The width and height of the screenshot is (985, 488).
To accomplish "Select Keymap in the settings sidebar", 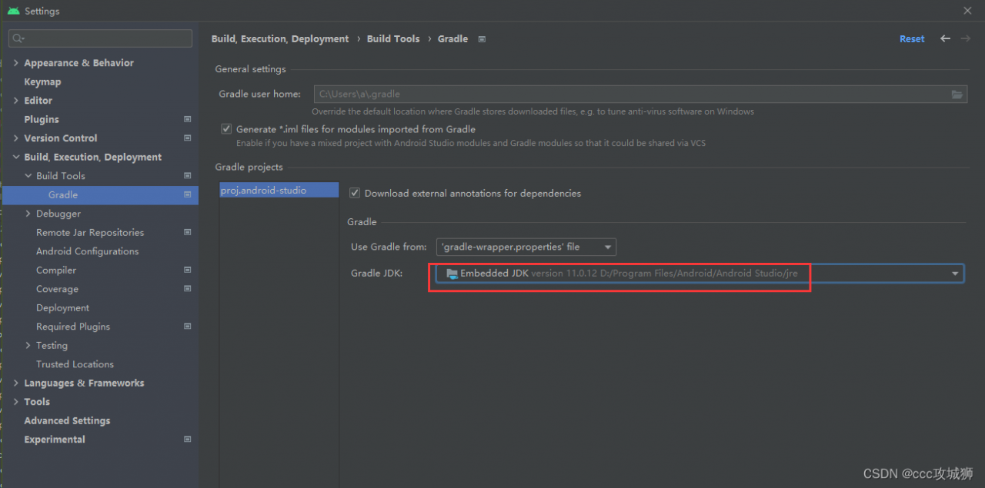I will click(x=42, y=81).
